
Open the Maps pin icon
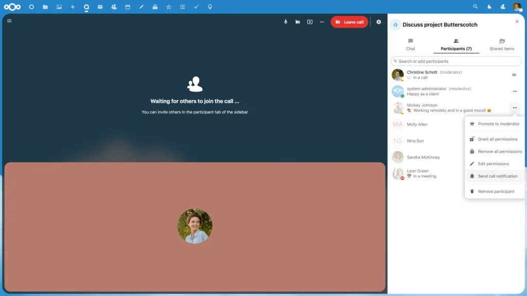coord(210,7)
